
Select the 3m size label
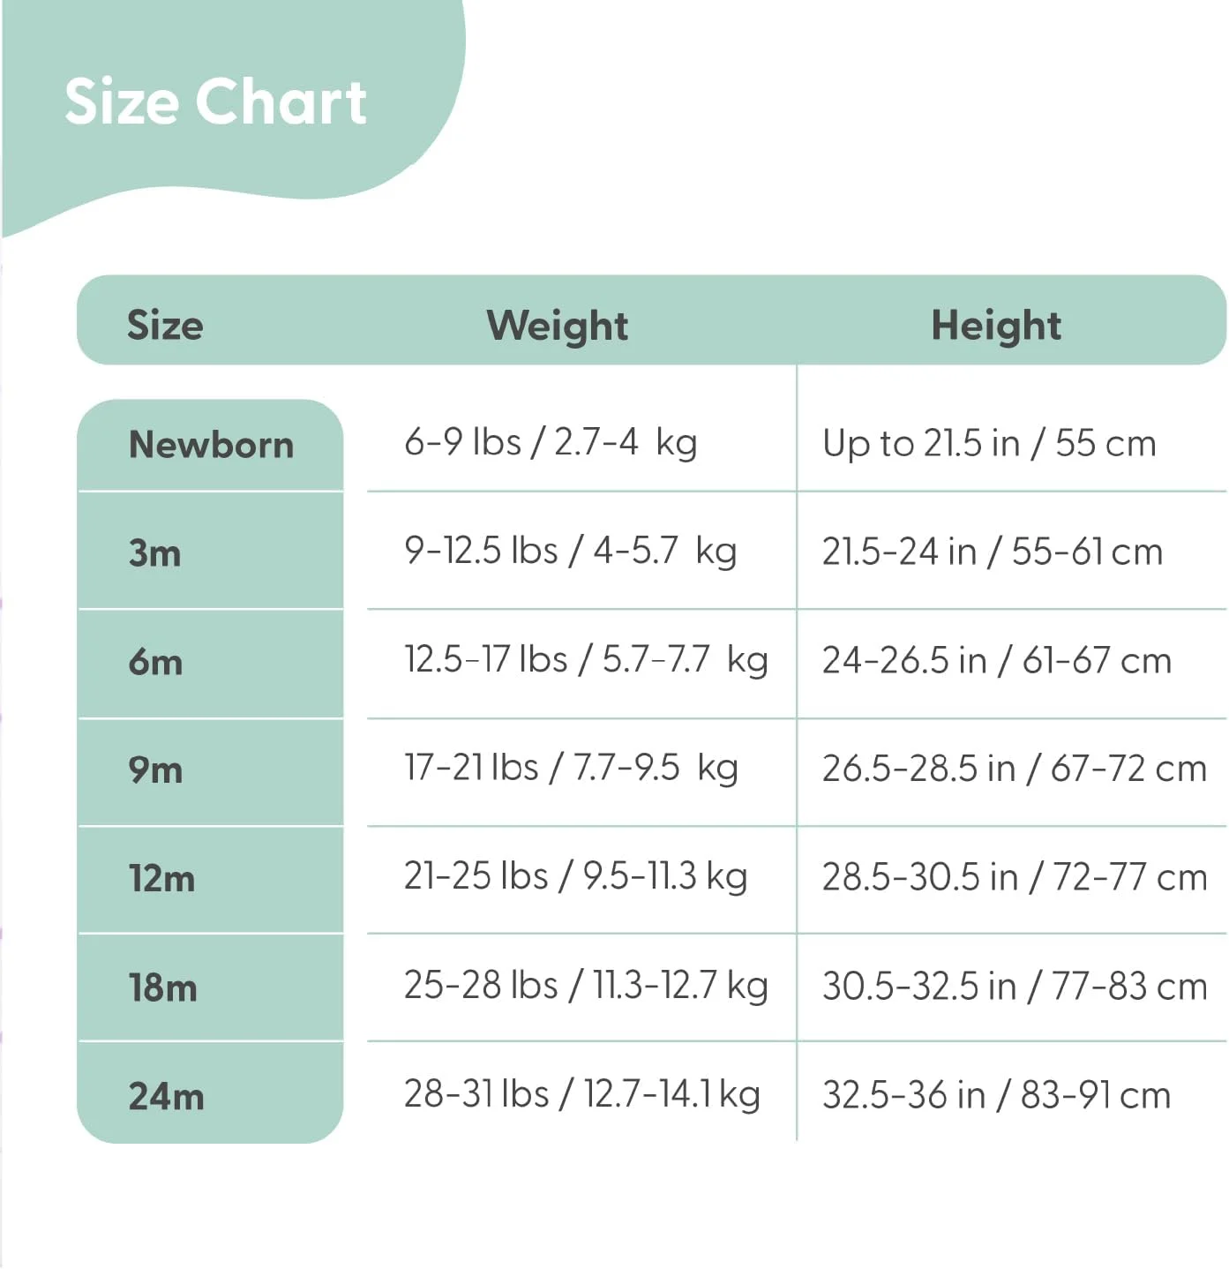[x=155, y=553]
